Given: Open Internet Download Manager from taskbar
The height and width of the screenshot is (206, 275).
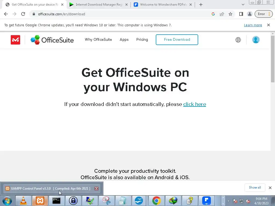Looking at the screenshot, I should (173, 201).
